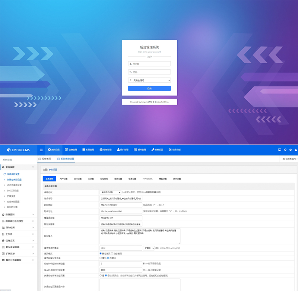Open the 扩展名 extension dropdown
298x298 pixels.
point(149,248)
